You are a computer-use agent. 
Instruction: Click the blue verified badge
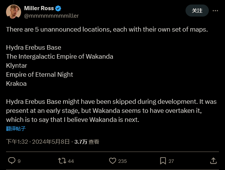[58, 8]
